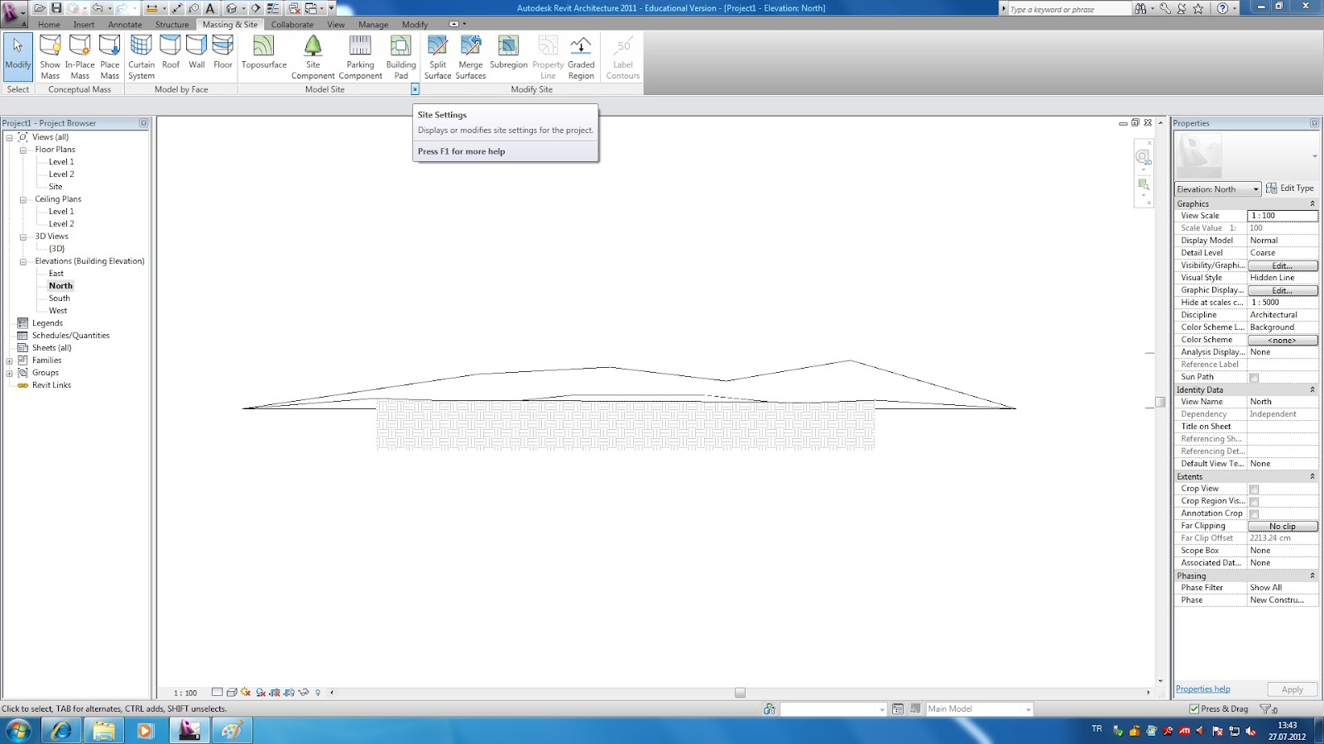Add a Building Pad

[x=401, y=57]
